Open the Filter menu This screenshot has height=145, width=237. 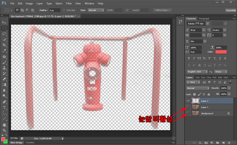coord(69,3)
